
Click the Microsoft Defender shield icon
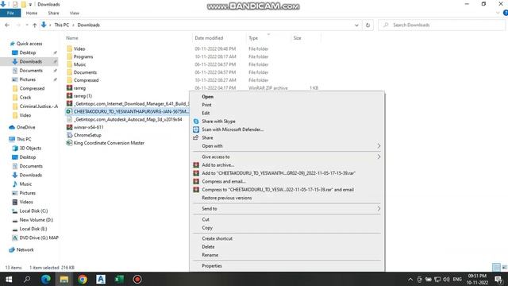coord(196,129)
